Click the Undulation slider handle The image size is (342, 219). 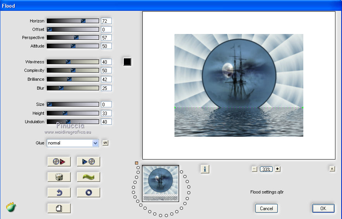68,122
